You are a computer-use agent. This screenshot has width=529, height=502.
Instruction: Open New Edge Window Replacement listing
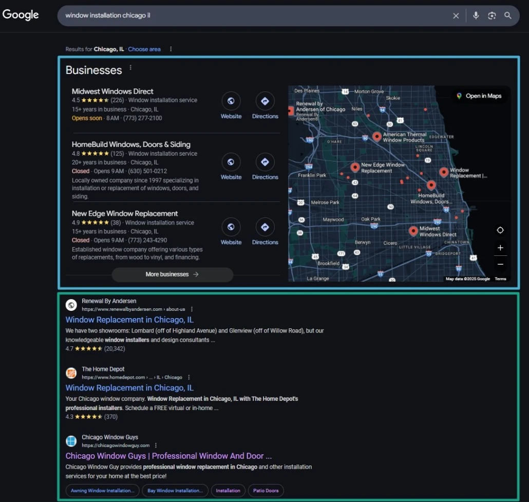124,214
